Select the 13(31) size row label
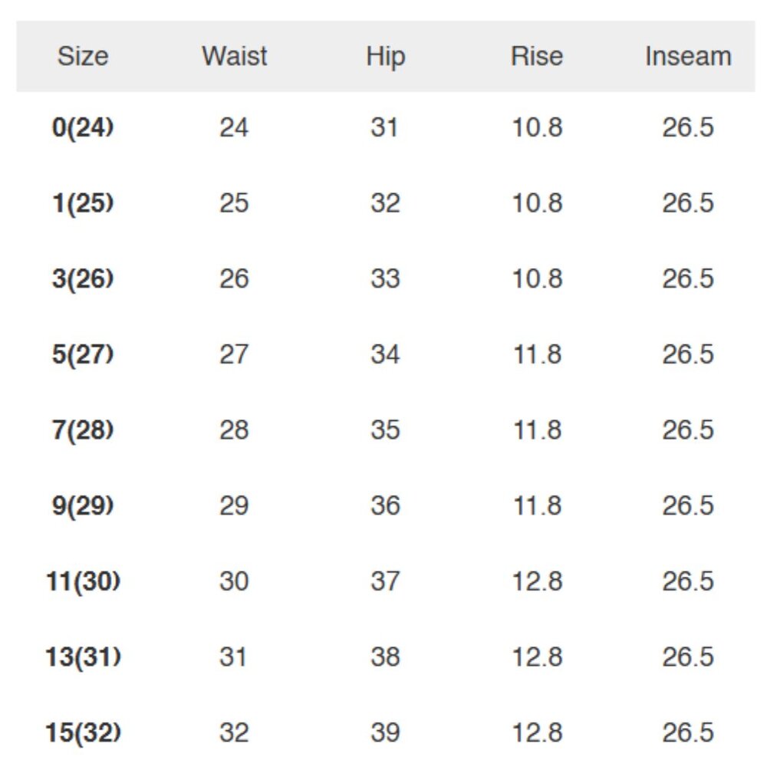This screenshot has width=767, height=767. coord(83,657)
